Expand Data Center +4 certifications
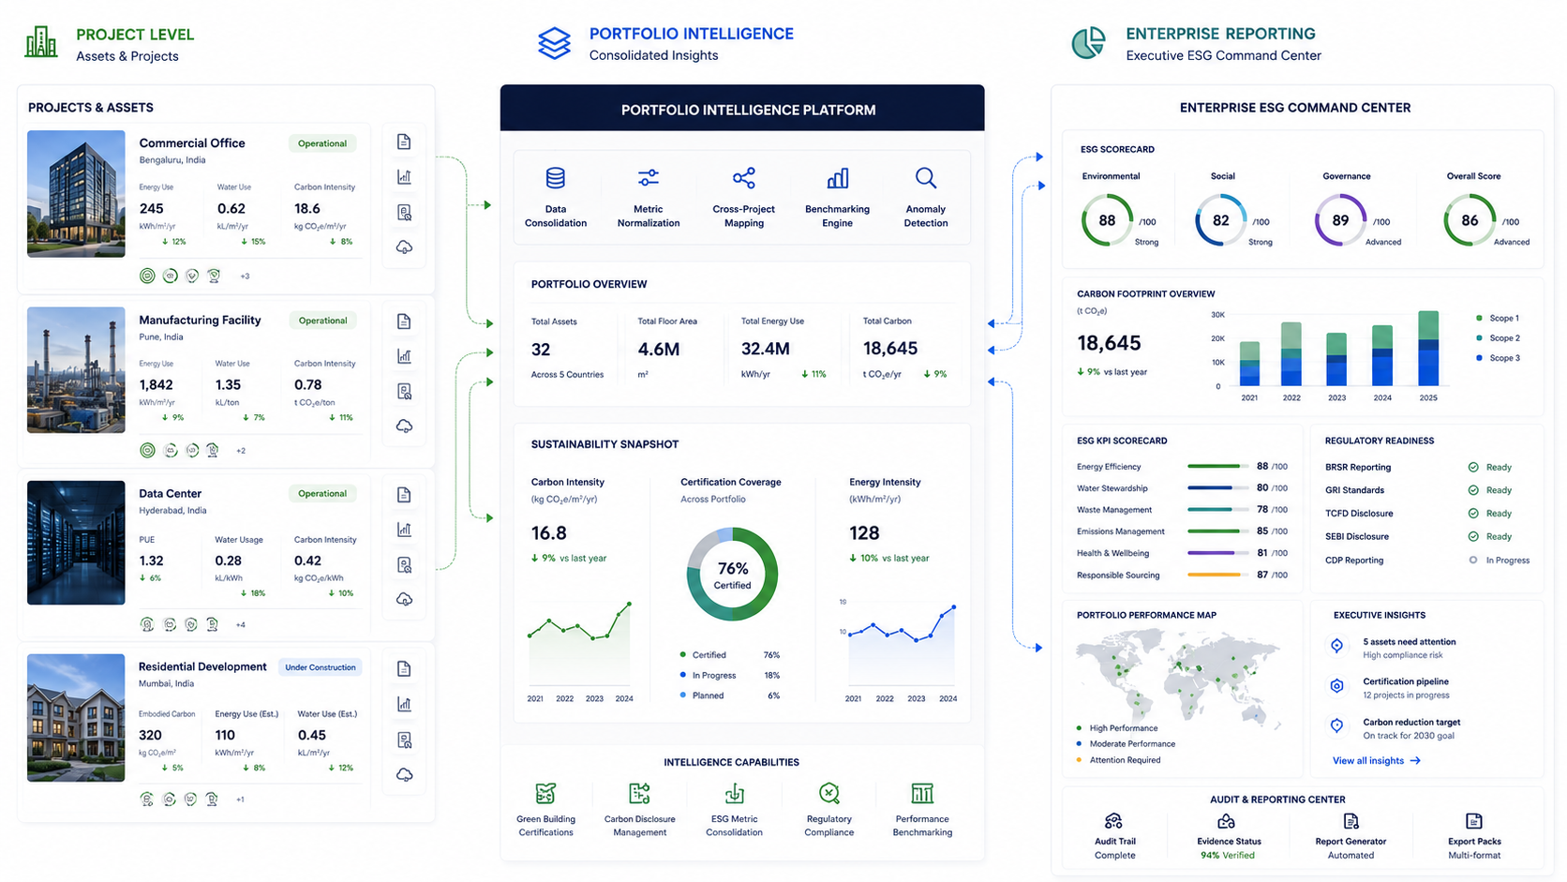 (x=241, y=625)
